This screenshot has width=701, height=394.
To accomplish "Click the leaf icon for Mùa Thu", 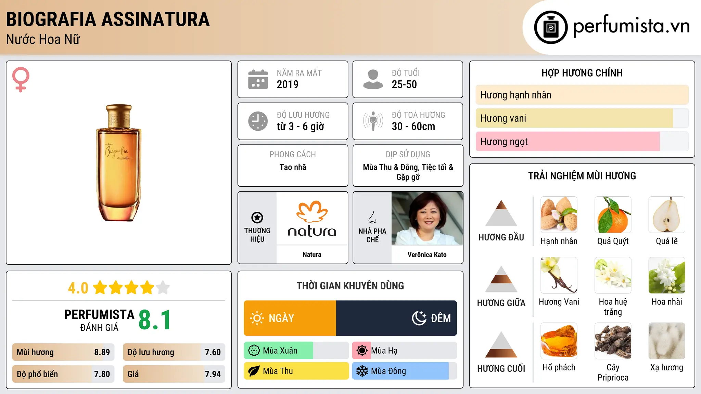I will (254, 371).
